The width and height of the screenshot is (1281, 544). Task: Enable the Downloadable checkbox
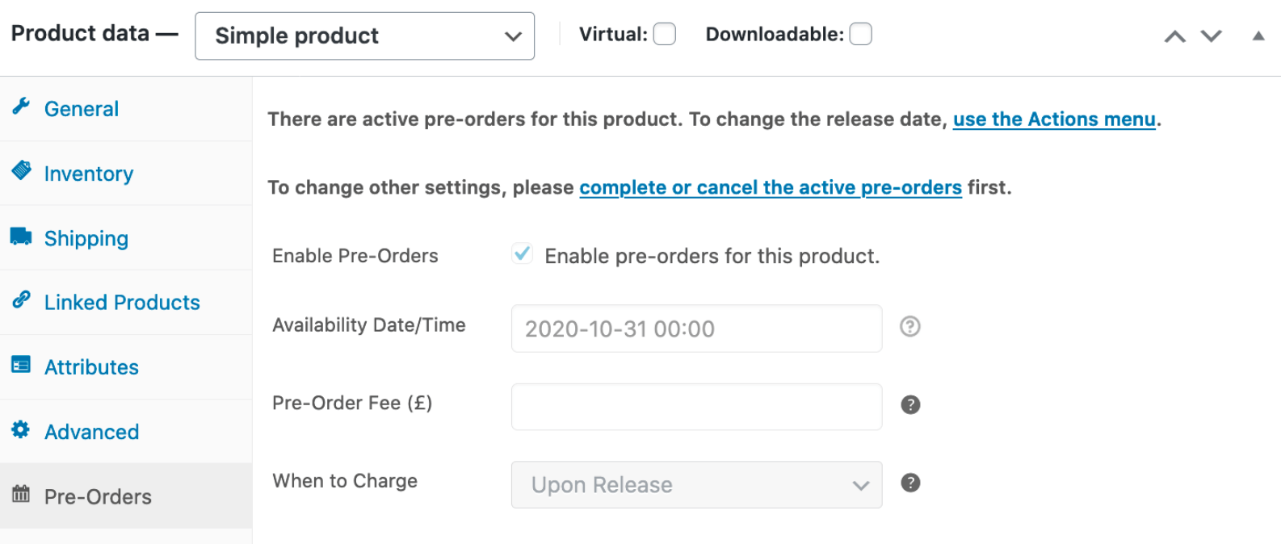861,35
